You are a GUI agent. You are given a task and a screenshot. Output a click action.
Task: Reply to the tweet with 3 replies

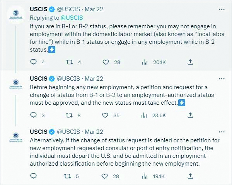[x=33, y=115]
